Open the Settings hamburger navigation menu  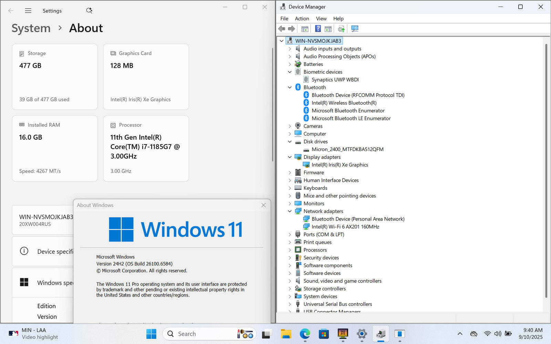(28, 11)
